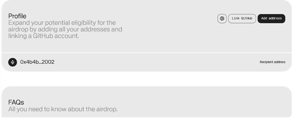Click the word 'Recipient' at the row's right
The image size is (292, 118).
pyautogui.click(x=266, y=62)
